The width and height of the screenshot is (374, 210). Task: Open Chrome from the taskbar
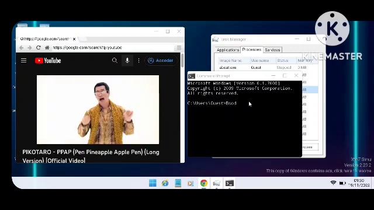coord(204,183)
